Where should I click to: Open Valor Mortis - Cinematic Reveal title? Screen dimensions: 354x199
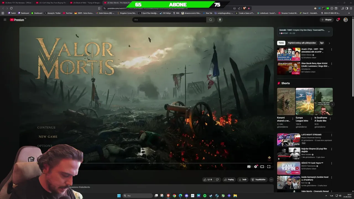click(x=315, y=191)
